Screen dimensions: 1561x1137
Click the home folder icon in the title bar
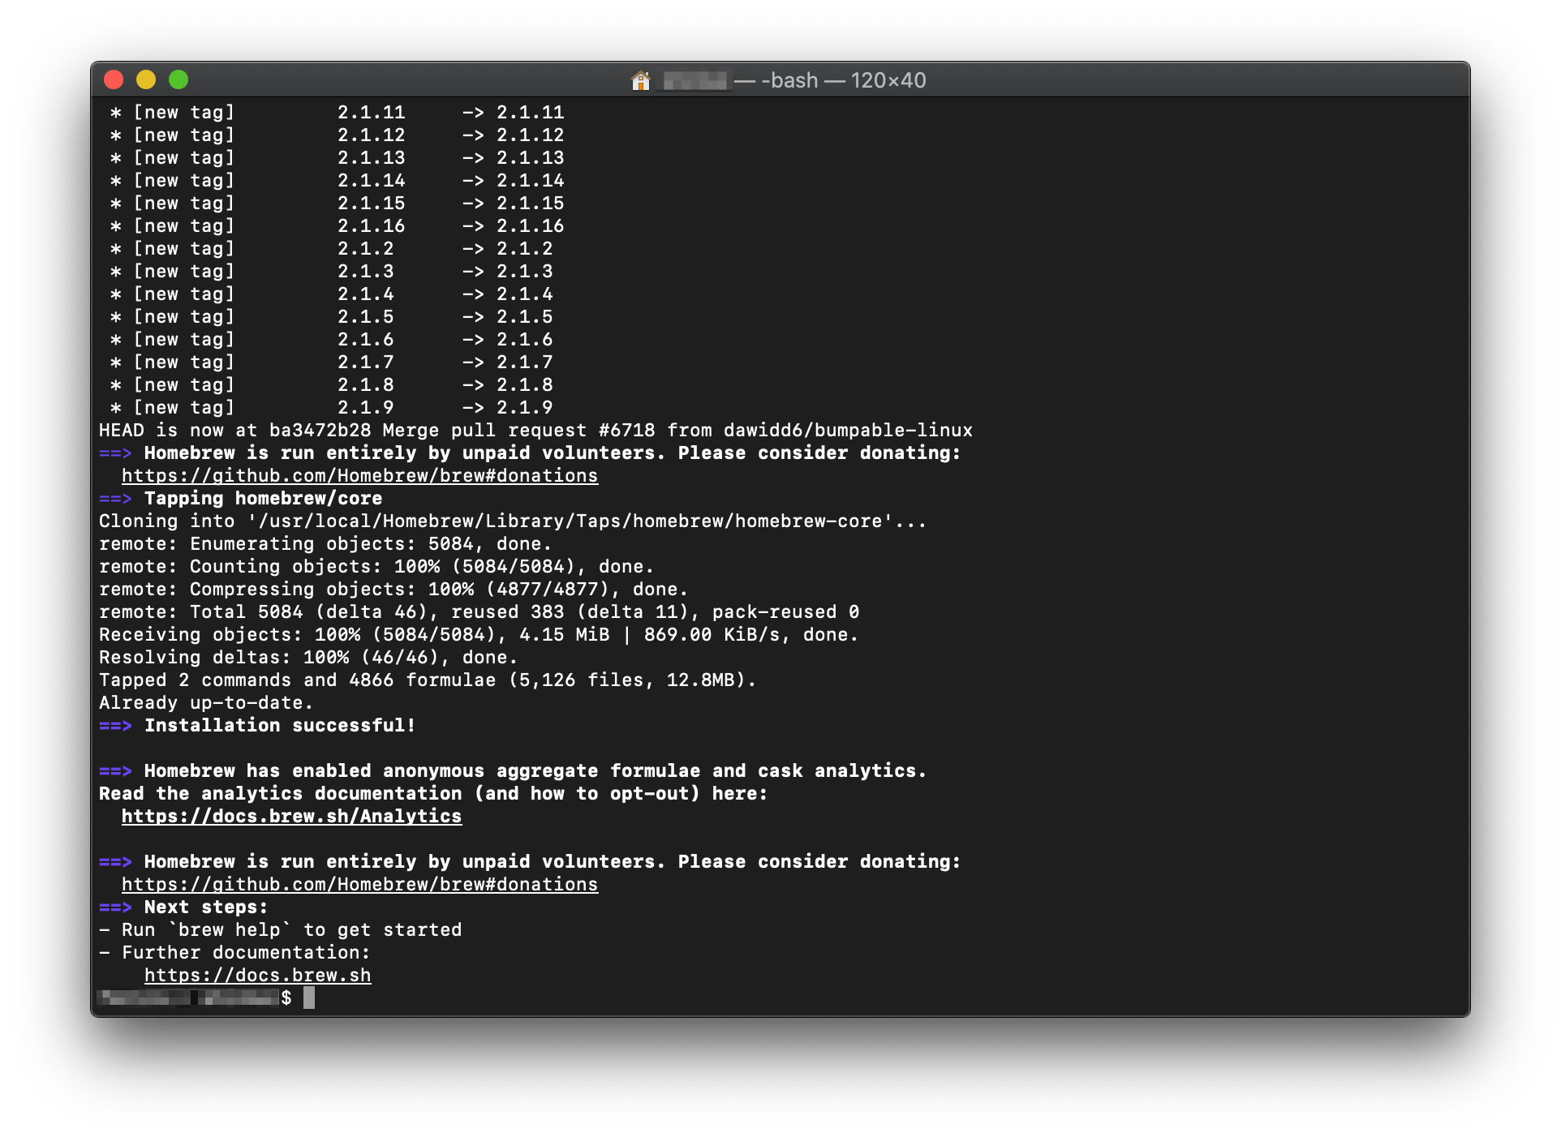(641, 80)
